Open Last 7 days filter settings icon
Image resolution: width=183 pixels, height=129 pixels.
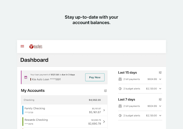coord(160,99)
